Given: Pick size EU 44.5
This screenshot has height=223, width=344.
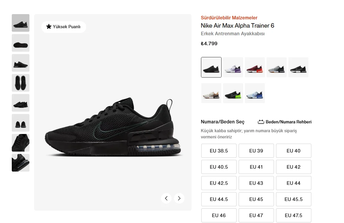Looking at the screenshot, I should pyautogui.click(x=219, y=199).
